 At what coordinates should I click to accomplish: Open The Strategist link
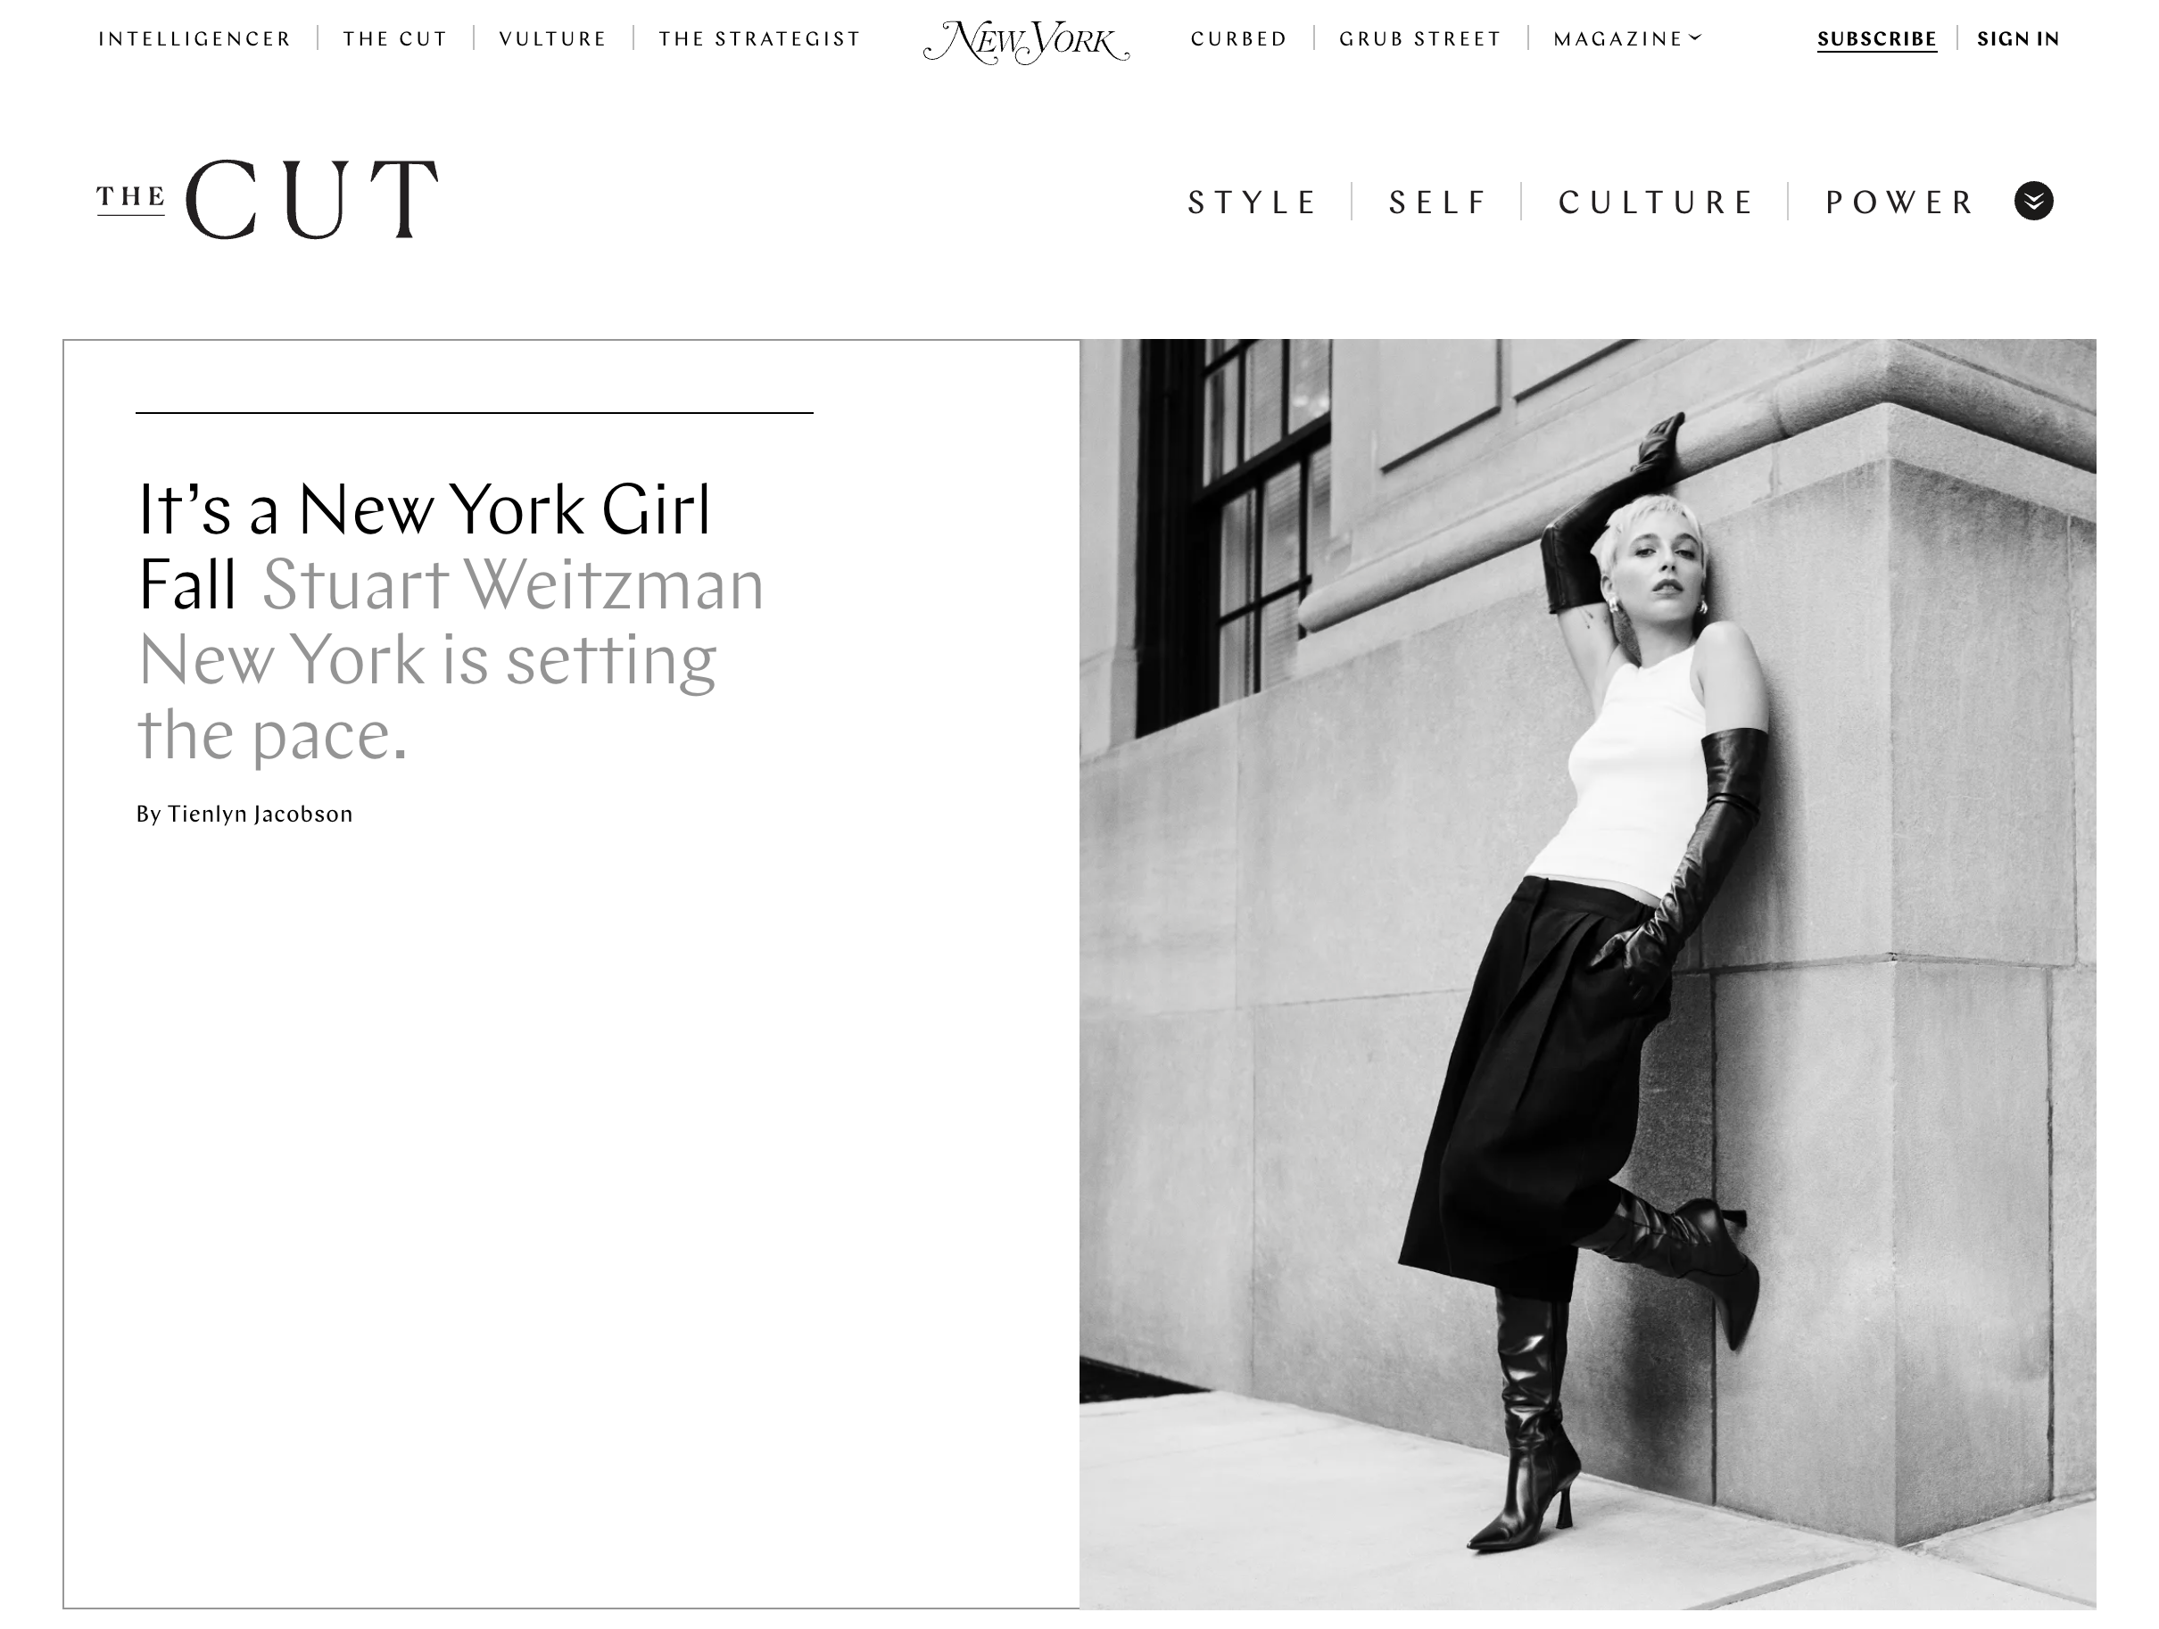tap(759, 39)
